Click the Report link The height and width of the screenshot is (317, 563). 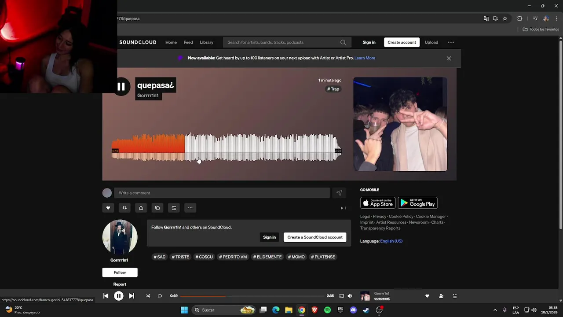[120, 284]
